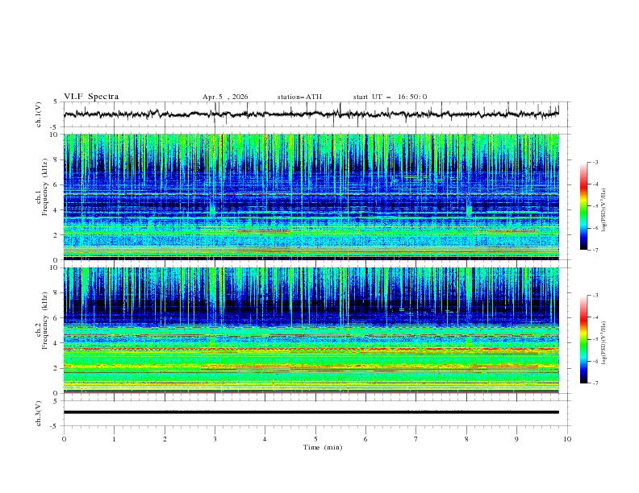Click the "station=ATH" header label

[x=299, y=97]
